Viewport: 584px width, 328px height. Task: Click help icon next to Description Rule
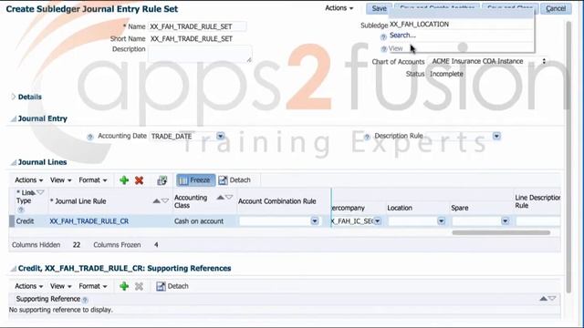coord(367,137)
